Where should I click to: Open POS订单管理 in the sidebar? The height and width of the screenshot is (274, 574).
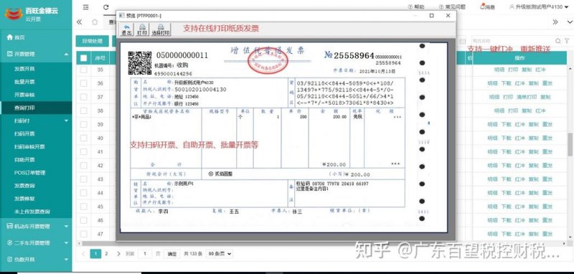tap(29, 173)
